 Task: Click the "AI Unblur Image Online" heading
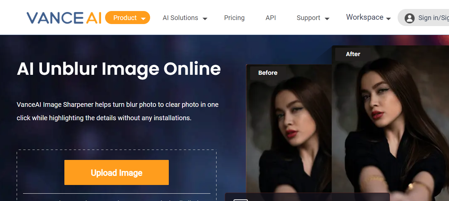pyautogui.click(x=119, y=69)
